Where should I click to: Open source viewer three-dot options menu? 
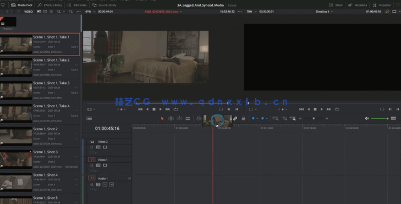click(x=240, y=12)
